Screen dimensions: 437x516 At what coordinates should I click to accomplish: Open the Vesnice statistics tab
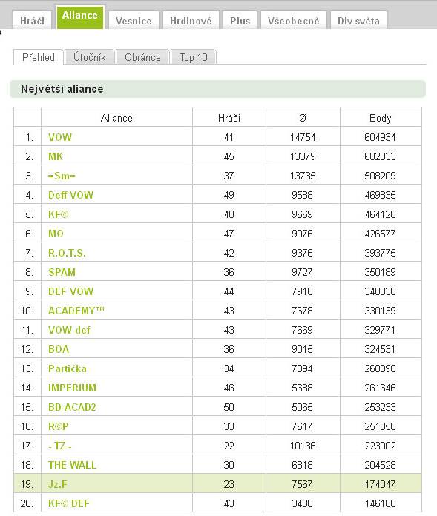click(x=134, y=21)
